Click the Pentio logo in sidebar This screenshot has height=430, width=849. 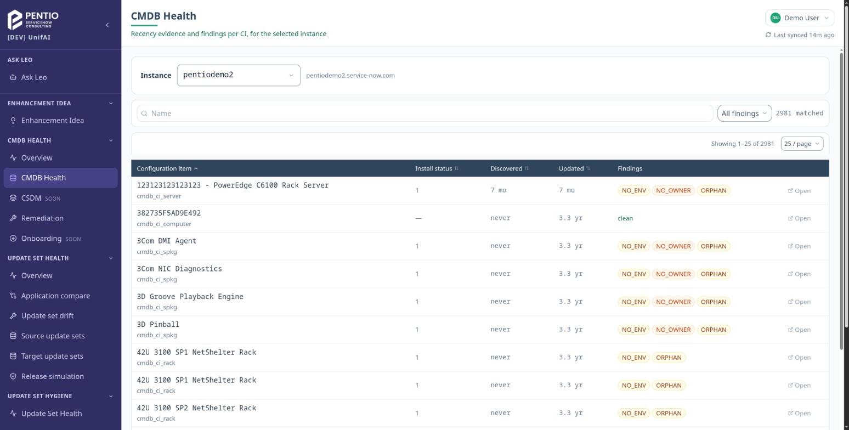point(33,19)
